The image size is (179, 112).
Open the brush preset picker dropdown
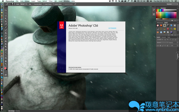pyautogui.click(x=15, y=4)
